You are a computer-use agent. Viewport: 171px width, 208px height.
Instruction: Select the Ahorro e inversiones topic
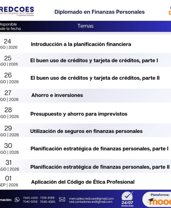point(57,95)
